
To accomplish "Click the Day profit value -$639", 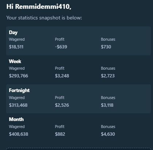I will tap(61, 47).
